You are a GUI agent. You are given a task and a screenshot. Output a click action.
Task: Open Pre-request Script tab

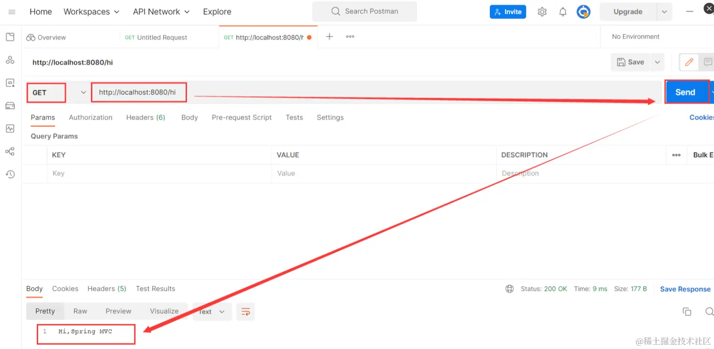point(242,117)
